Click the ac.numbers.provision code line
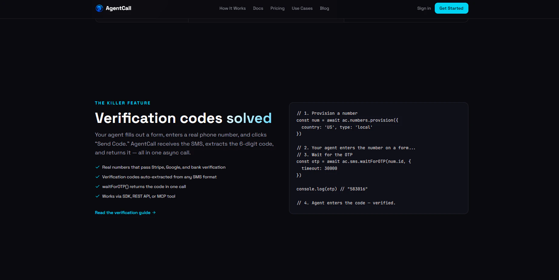Screen dimensions: 559x280 coord(347,120)
